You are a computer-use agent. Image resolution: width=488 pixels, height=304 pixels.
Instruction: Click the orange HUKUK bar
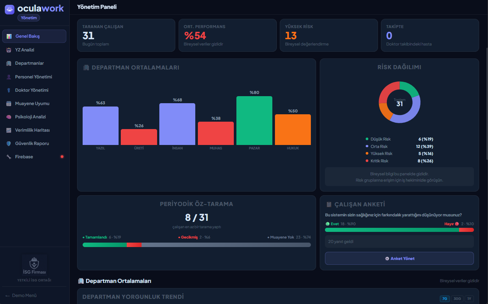tap(293, 129)
